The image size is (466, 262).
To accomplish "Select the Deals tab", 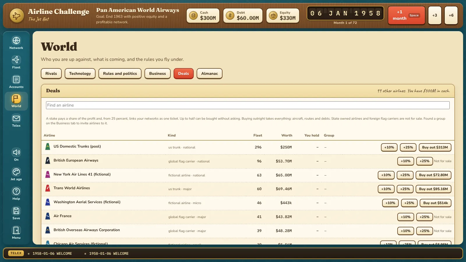I will 183,73.
